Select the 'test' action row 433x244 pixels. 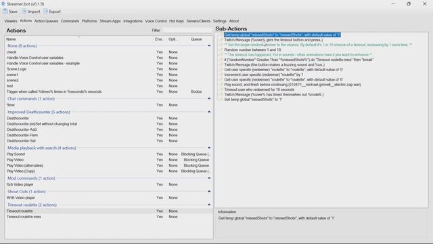pos(109,86)
